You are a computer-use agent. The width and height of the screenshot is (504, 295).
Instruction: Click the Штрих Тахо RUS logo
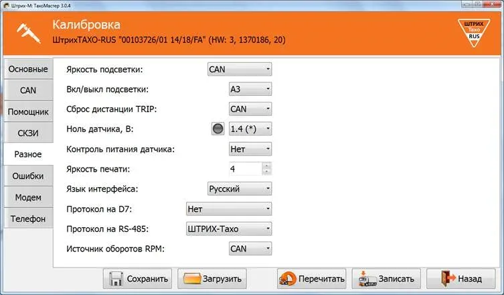474,33
